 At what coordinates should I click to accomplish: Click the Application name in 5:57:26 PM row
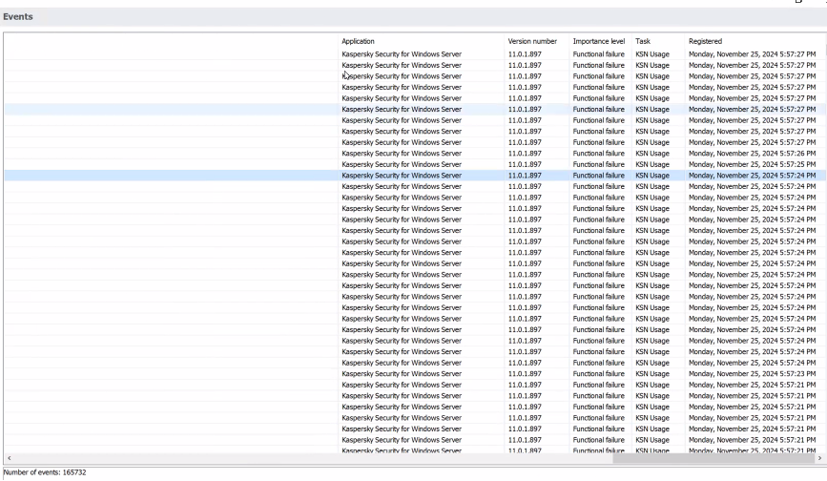click(x=401, y=154)
